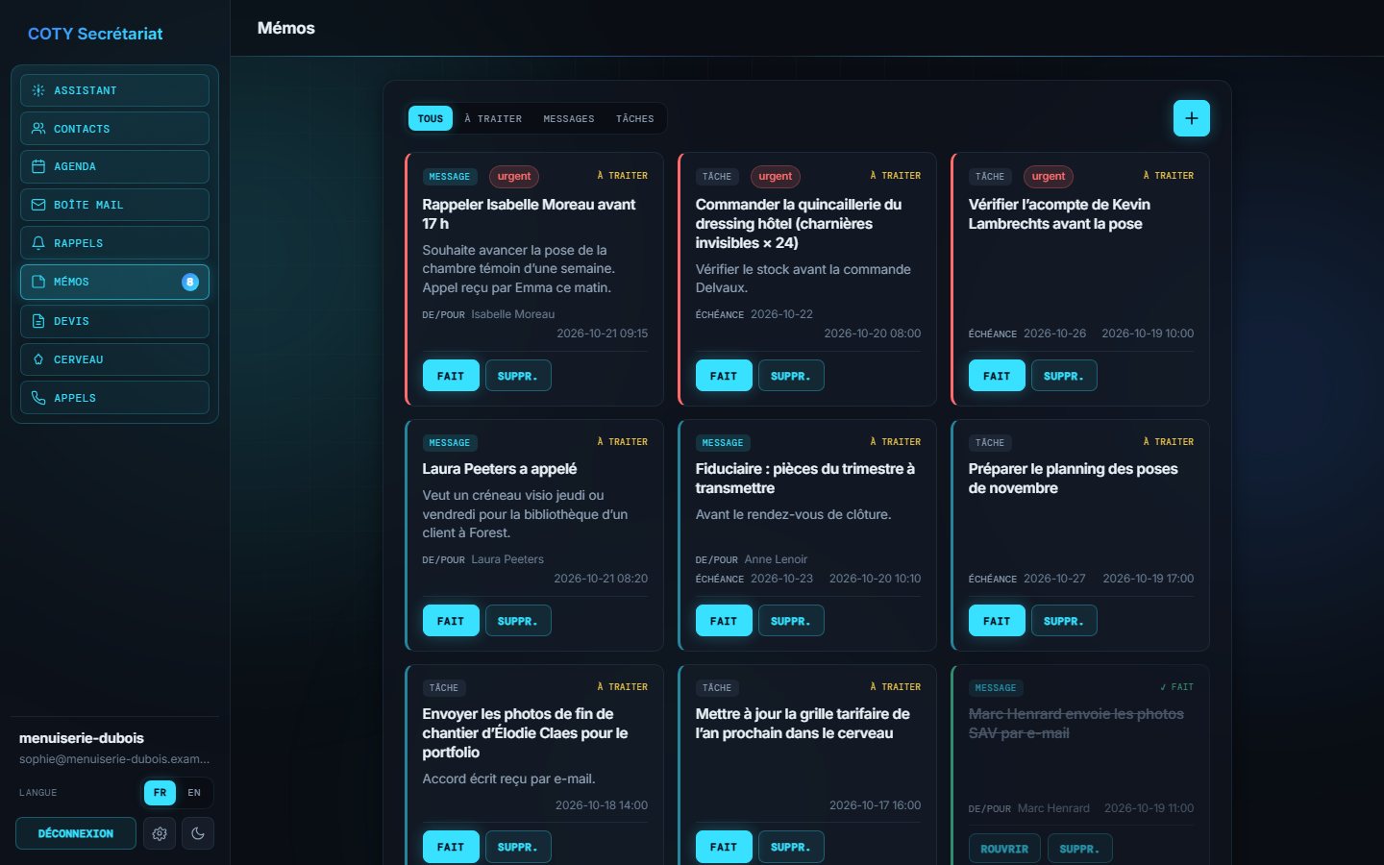Toggle dark mode moon icon
The image size is (1384, 865).
click(x=198, y=833)
